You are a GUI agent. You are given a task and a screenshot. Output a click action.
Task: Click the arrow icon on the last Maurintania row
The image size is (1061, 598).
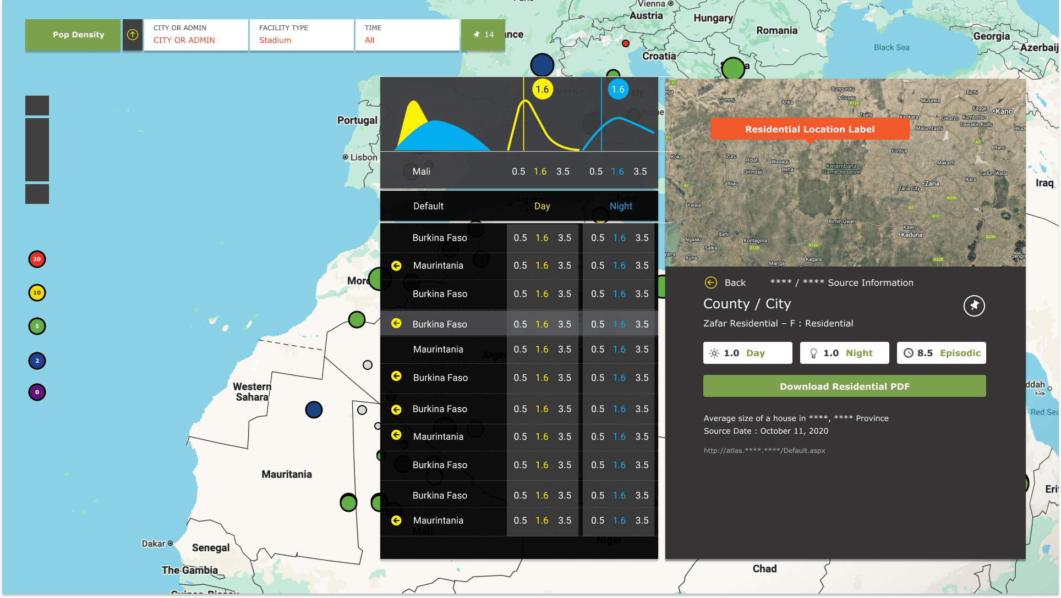coord(396,521)
